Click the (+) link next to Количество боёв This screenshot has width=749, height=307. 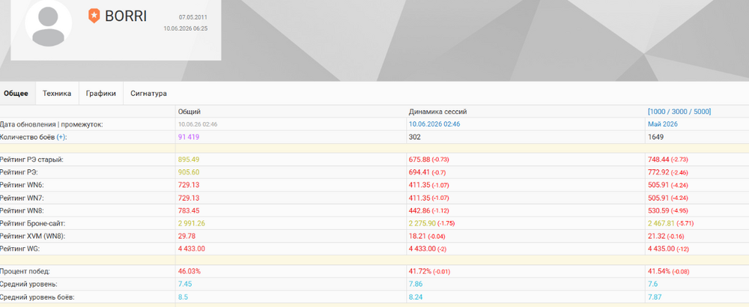[x=61, y=137]
